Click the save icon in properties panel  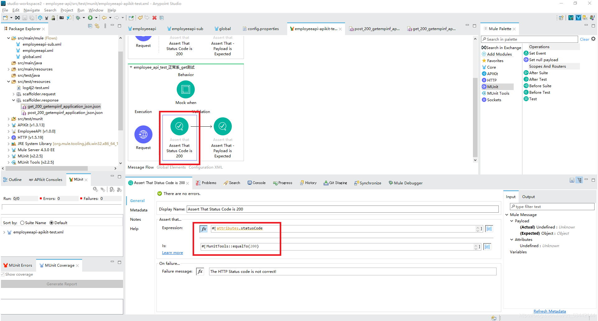tap(572, 180)
